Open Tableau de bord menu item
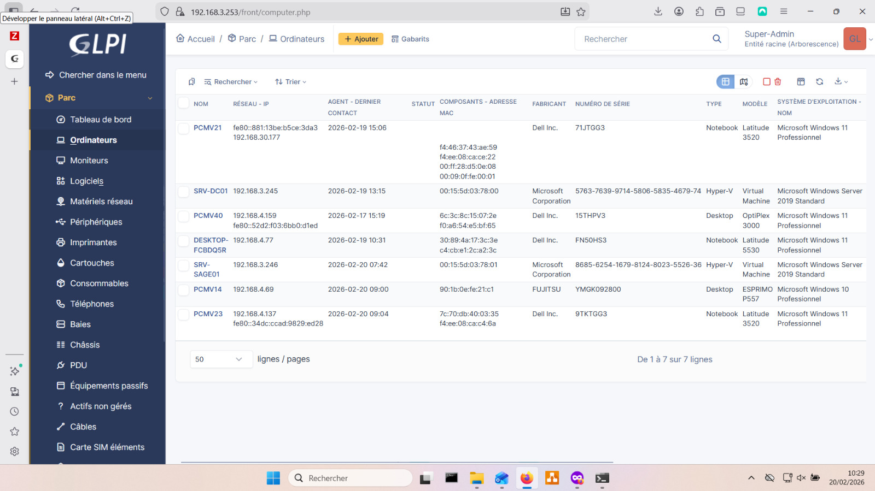 click(x=101, y=120)
